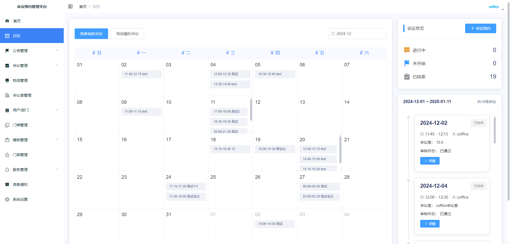Click the 用户/部门 clipboard icon
The height and width of the screenshot is (244, 510).
(7, 110)
